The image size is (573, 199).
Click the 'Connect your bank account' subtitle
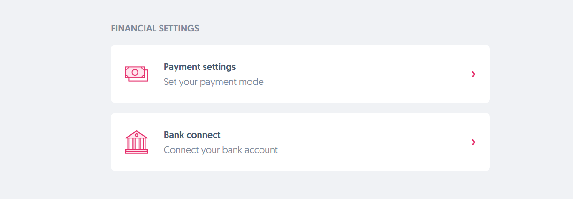pyautogui.click(x=221, y=150)
